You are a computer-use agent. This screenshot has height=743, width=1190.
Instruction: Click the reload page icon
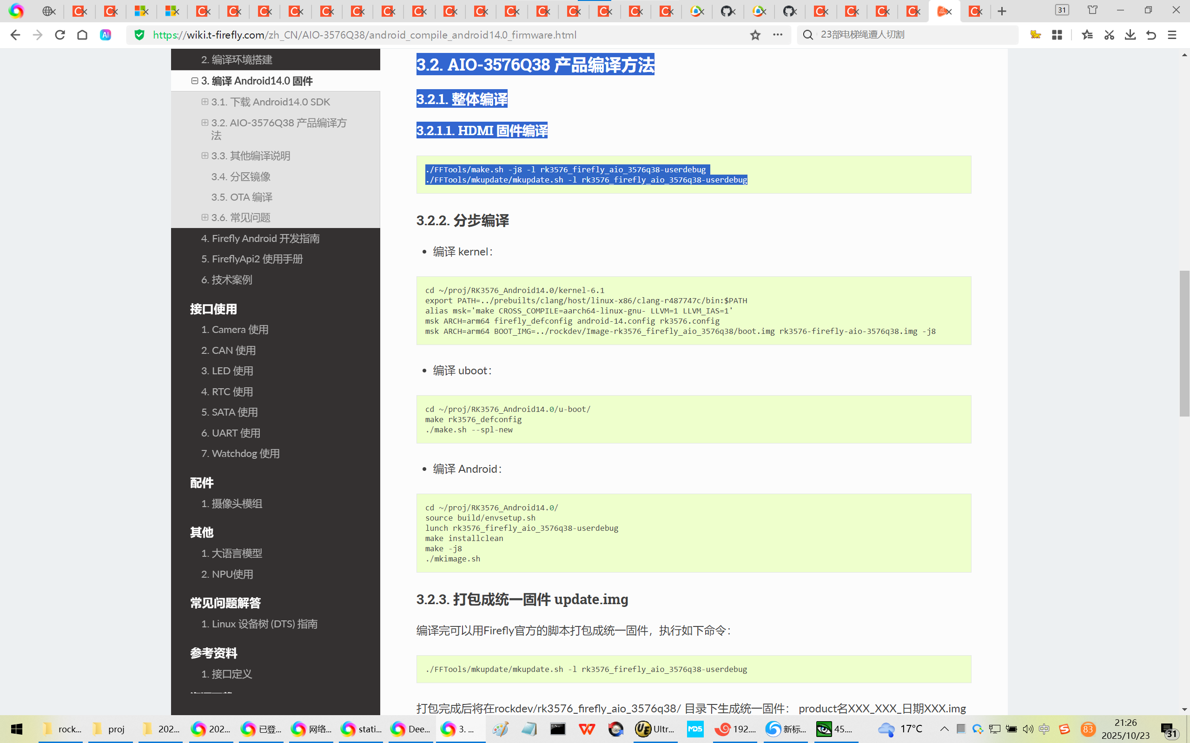coord(60,35)
